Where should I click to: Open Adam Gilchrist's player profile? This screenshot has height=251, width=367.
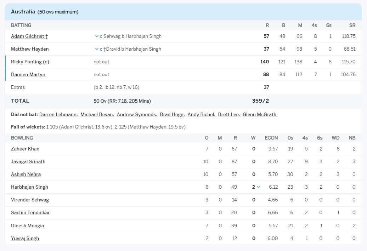(28, 36)
